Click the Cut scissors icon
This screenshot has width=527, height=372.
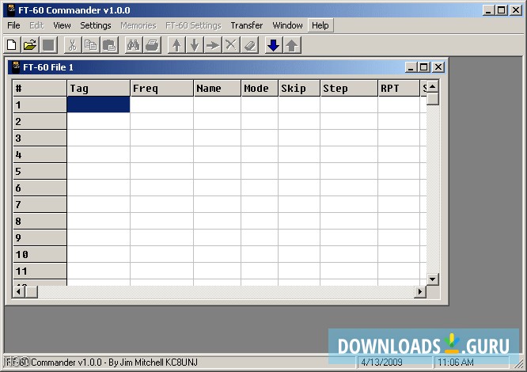pyautogui.click(x=72, y=45)
